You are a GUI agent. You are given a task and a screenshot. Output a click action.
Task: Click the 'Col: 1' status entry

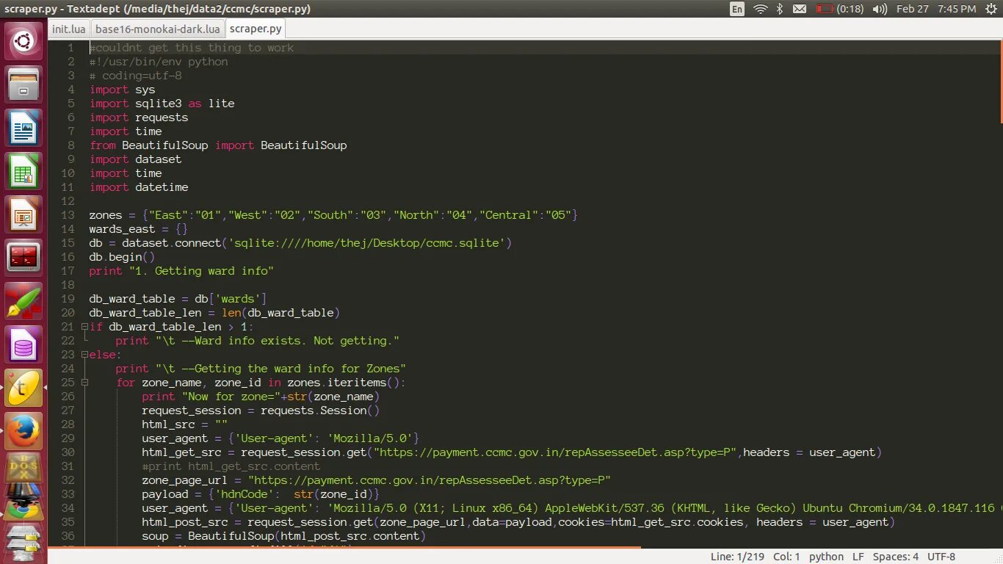[786, 557]
